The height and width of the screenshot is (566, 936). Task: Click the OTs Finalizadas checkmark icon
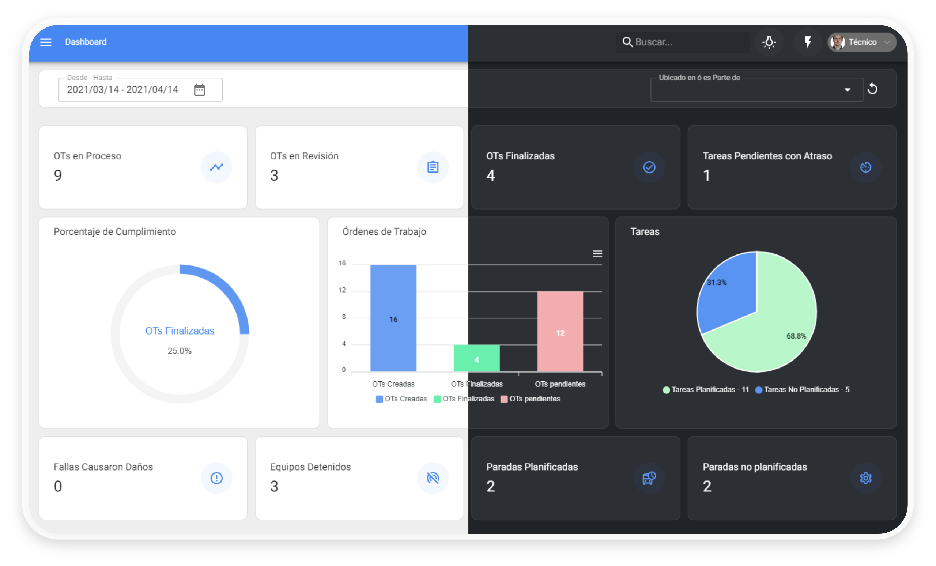pos(649,167)
